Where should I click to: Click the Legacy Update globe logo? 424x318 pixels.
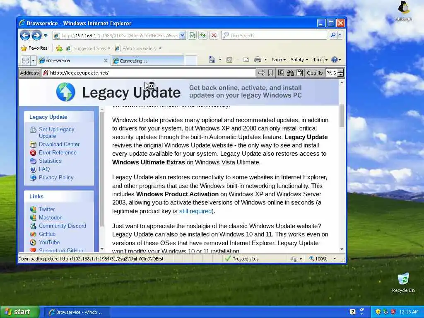tap(66, 92)
